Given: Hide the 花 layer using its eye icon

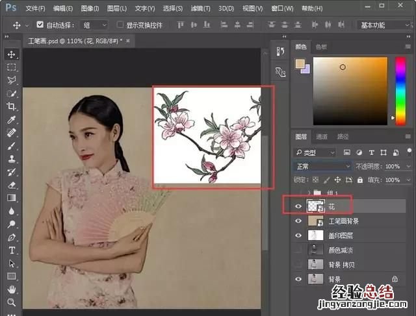Looking at the screenshot, I should 298,206.
